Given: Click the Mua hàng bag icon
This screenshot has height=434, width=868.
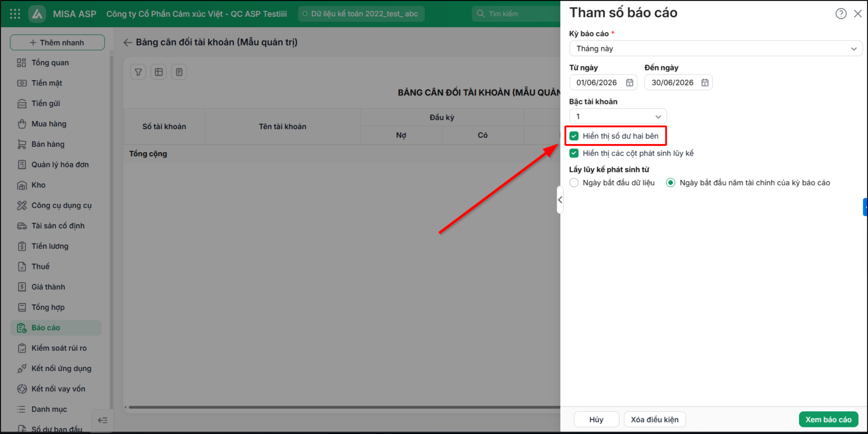Looking at the screenshot, I should (x=22, y=124).
